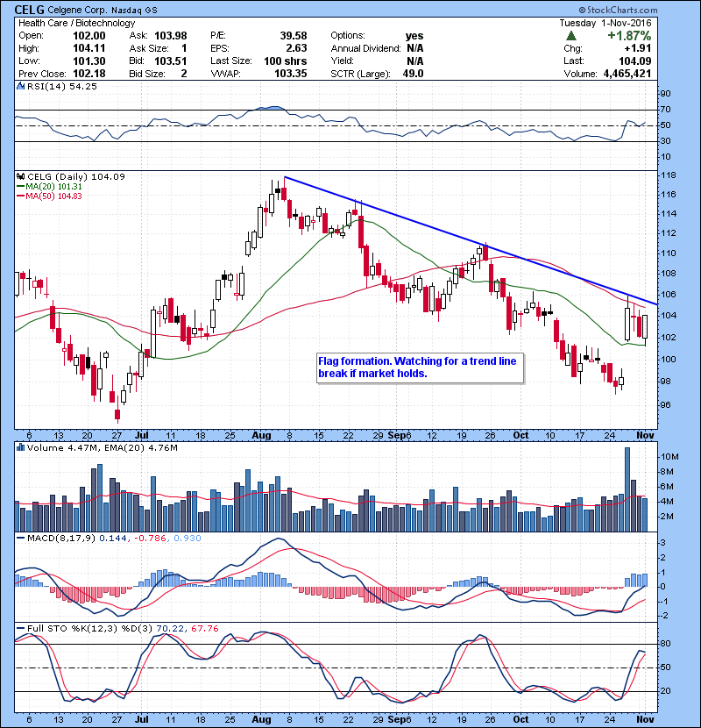The height and width of the screenshot is (728, 701).
Task: Click the +1.87% percent change value
Action: point(629,36)
